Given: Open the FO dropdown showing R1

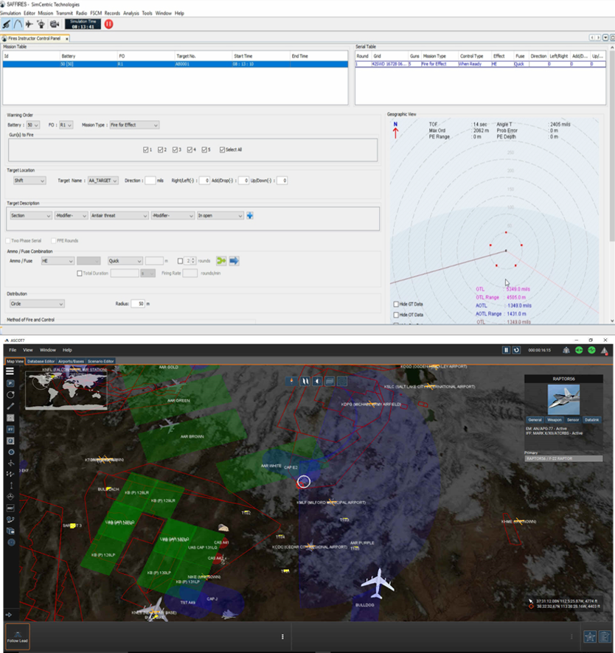Looking at the screenshot, I should [x=66, y=125].
